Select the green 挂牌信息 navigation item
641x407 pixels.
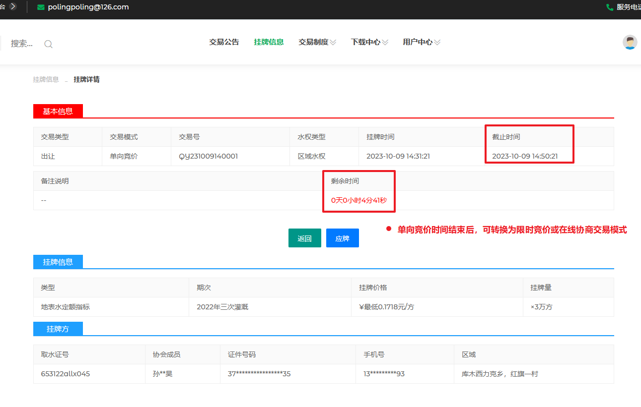269,42
